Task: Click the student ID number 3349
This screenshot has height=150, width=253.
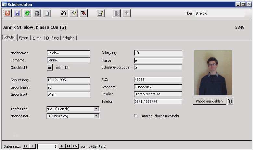Action: pos(240,27)
